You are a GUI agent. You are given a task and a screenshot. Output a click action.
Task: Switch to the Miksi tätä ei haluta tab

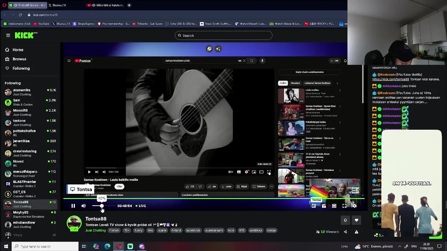point(105,5)
